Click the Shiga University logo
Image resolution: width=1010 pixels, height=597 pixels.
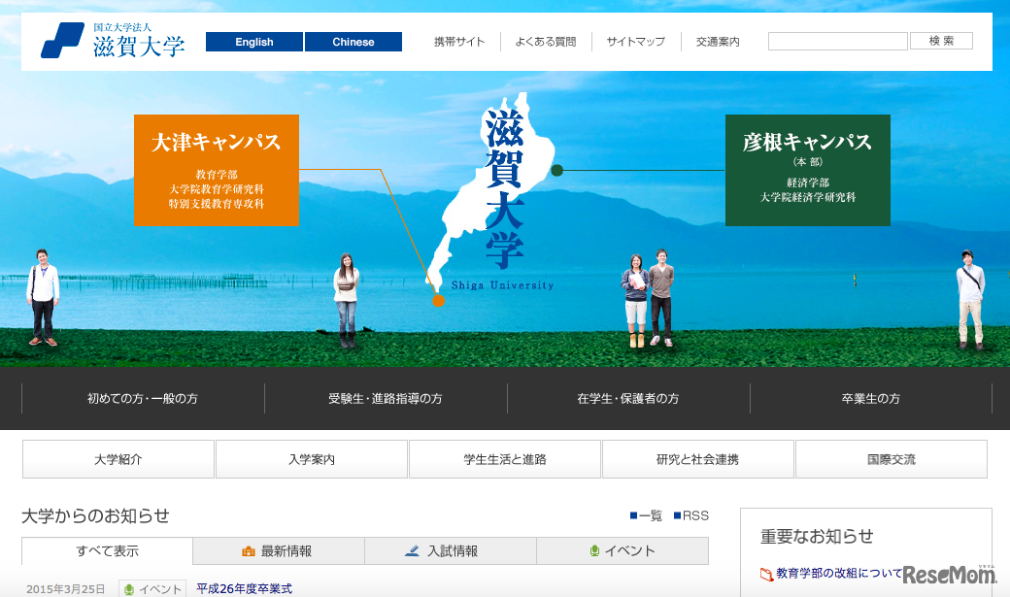click(x=113, y=42)
